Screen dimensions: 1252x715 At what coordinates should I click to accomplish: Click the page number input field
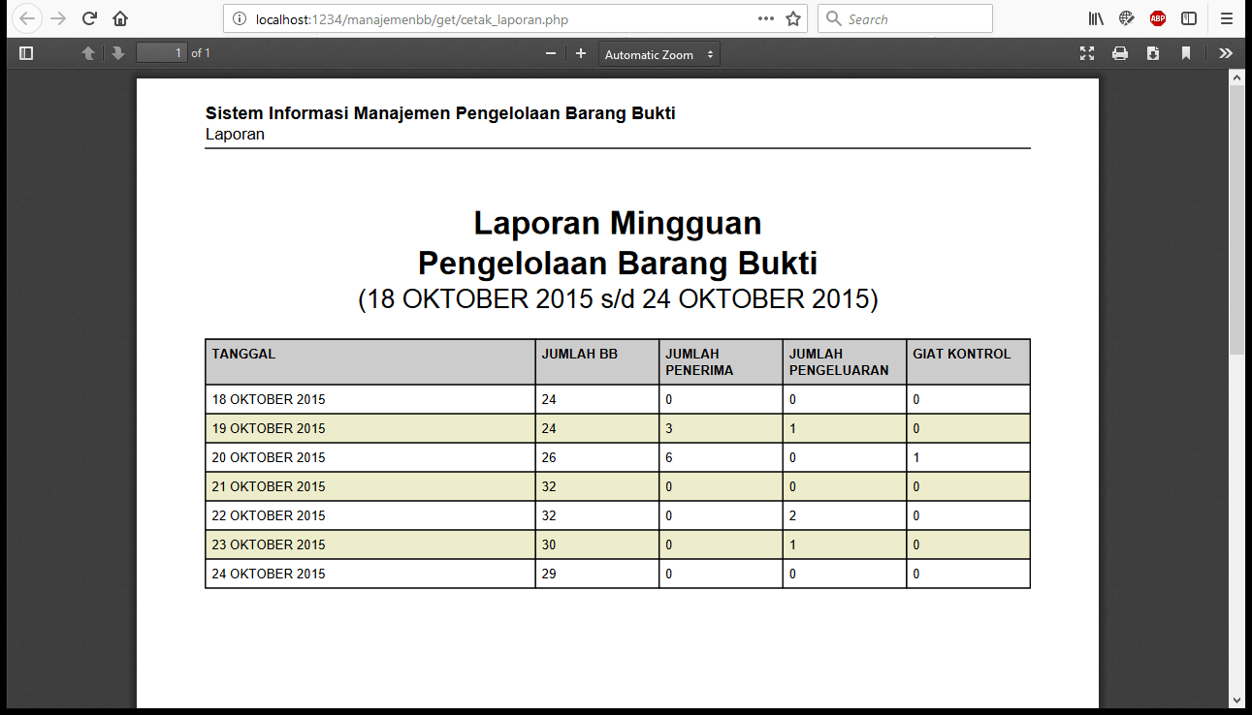(x=161, y=53)
